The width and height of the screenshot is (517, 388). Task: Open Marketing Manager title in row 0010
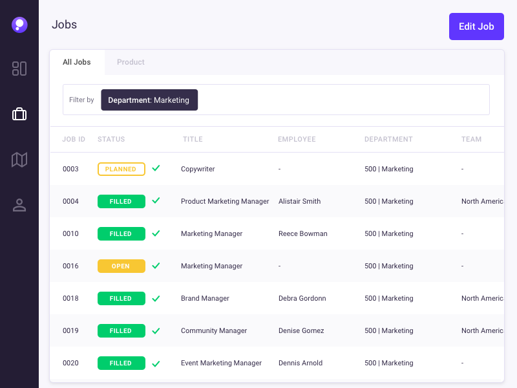pyautogui.click(x=212, y=233)
